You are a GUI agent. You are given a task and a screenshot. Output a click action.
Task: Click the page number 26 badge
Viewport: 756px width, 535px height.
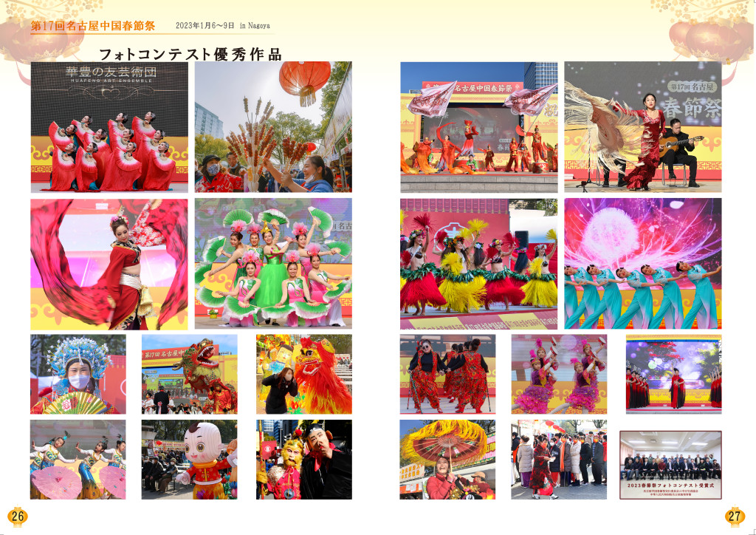pyautogui.click(x=18, y=515)
